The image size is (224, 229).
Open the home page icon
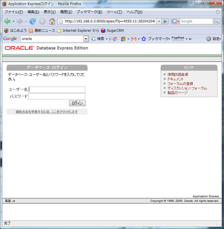(52, 21)
